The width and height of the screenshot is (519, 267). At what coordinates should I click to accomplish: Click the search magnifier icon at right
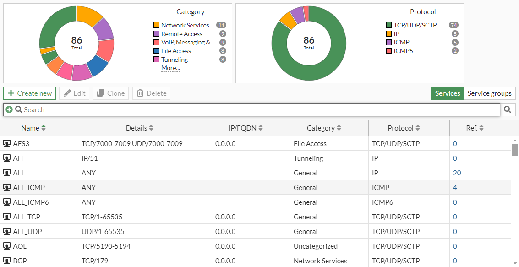point(508,109)
